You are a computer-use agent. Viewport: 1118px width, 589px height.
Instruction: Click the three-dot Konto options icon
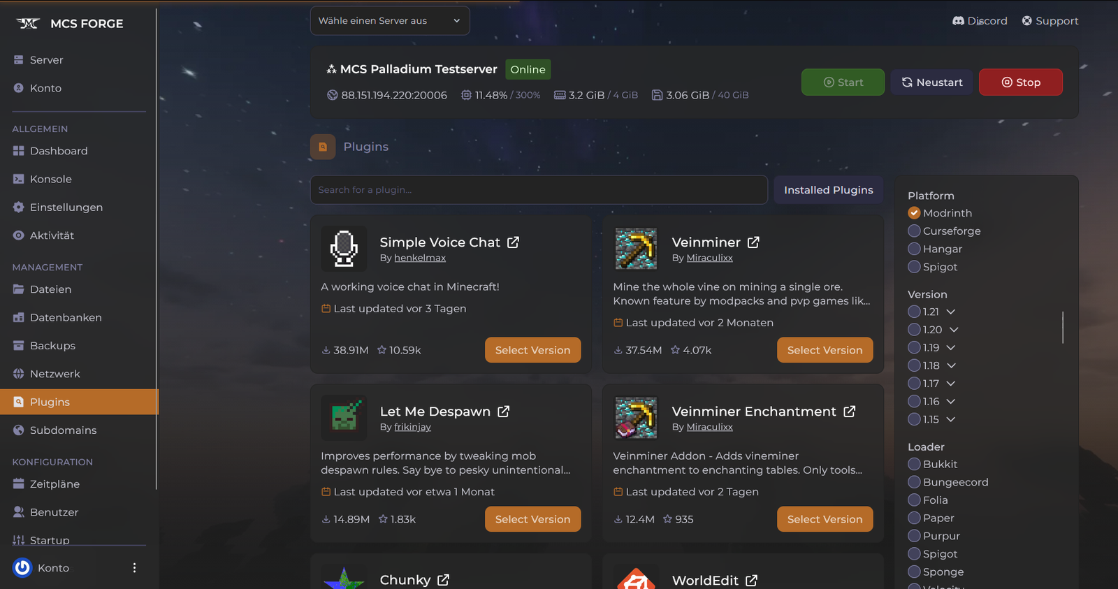[134, 568]
